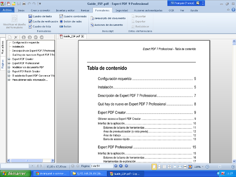Open the Marcadores side panel tab

point(3,47)
